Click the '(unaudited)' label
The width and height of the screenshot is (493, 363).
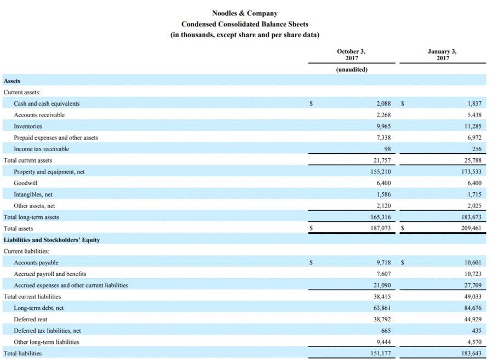(352, 70)
